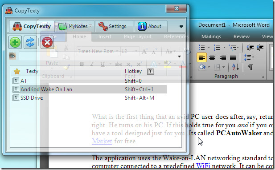The image size is (275, 170).
Task: Click the Multilevel List icon in Word
Action: [232, 47]
